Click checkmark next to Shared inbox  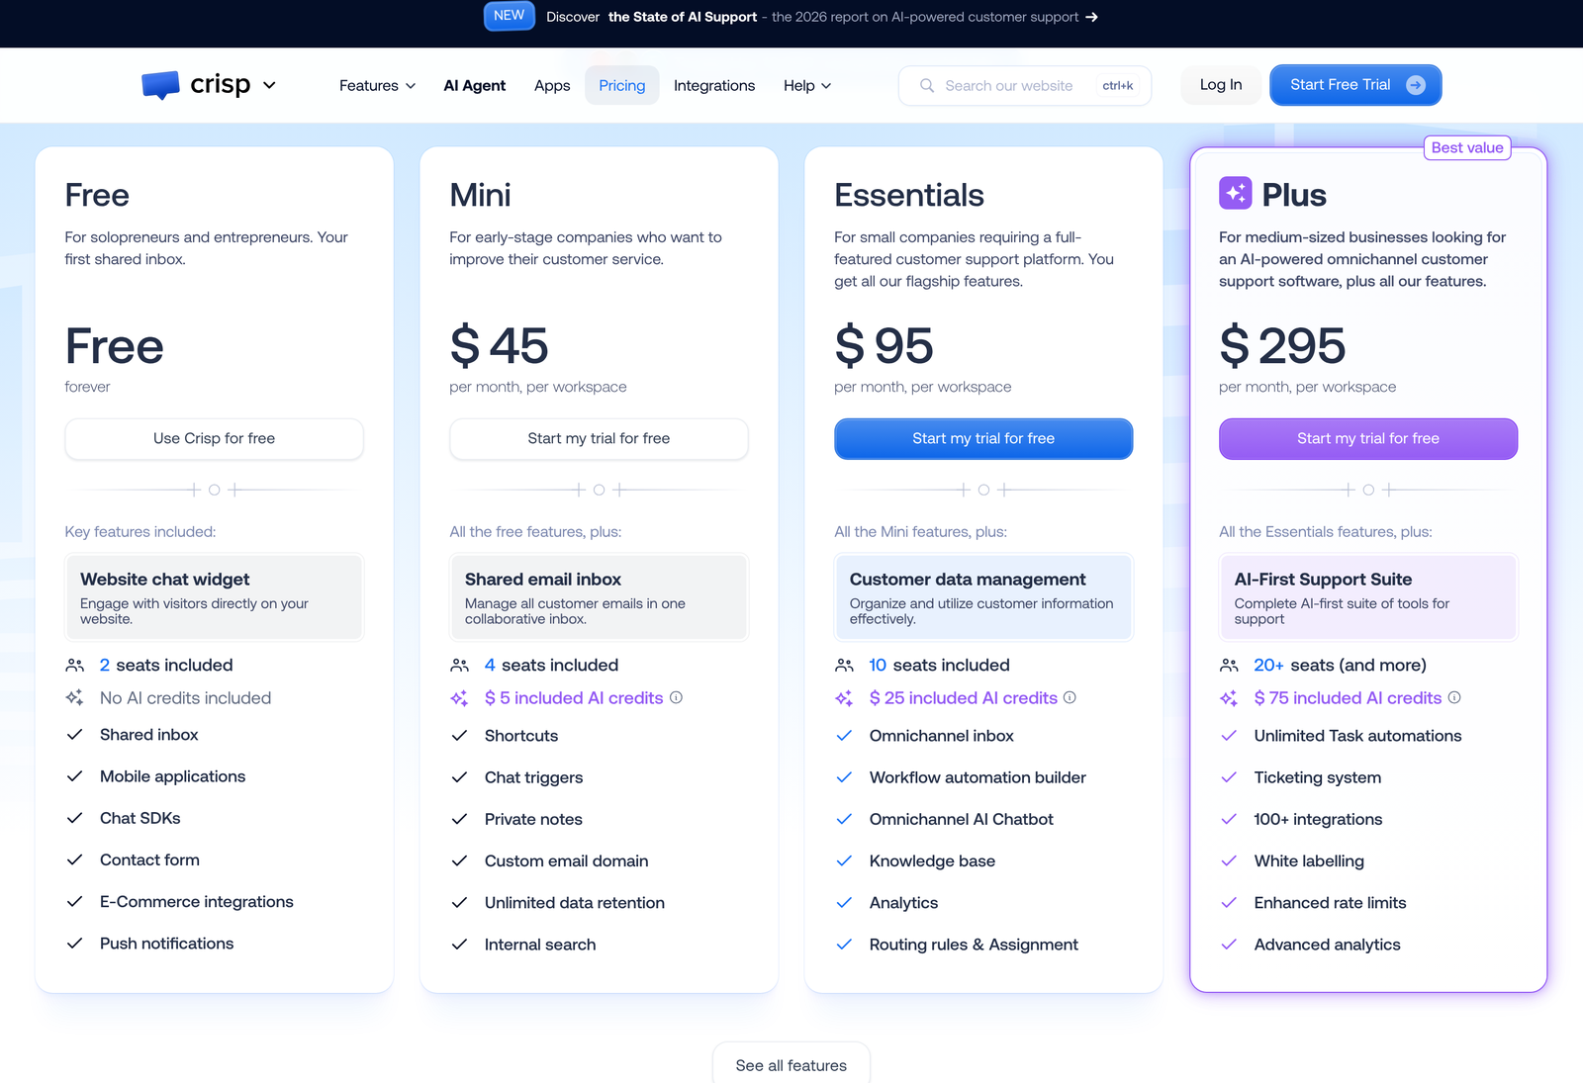click(74, 735)
